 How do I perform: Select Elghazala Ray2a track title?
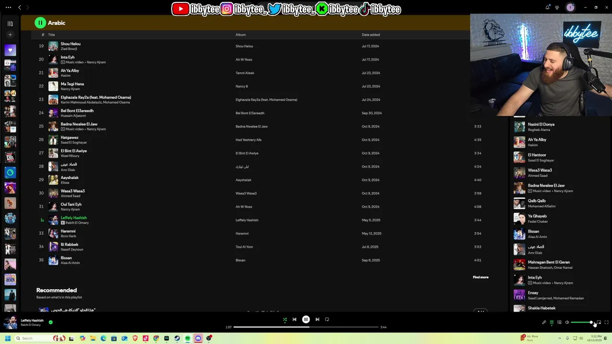click(x=96, y=97)
